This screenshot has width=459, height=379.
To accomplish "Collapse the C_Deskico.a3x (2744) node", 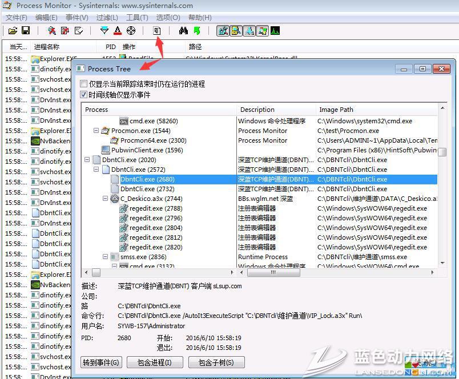I will click(x=106, y=199).
